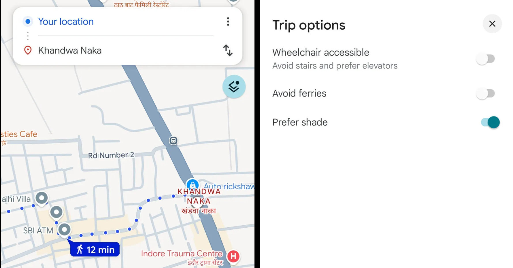Tap the Auto rickshaw stand pin
The image size is (513, 268).
[192, 184]
